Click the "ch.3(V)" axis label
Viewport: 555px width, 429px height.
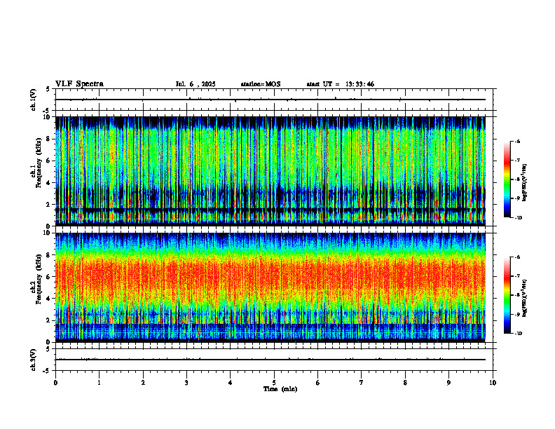click(34, 360)
